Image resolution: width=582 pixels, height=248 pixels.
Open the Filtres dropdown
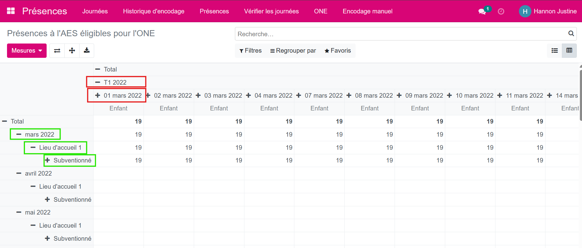coord(250,51)
